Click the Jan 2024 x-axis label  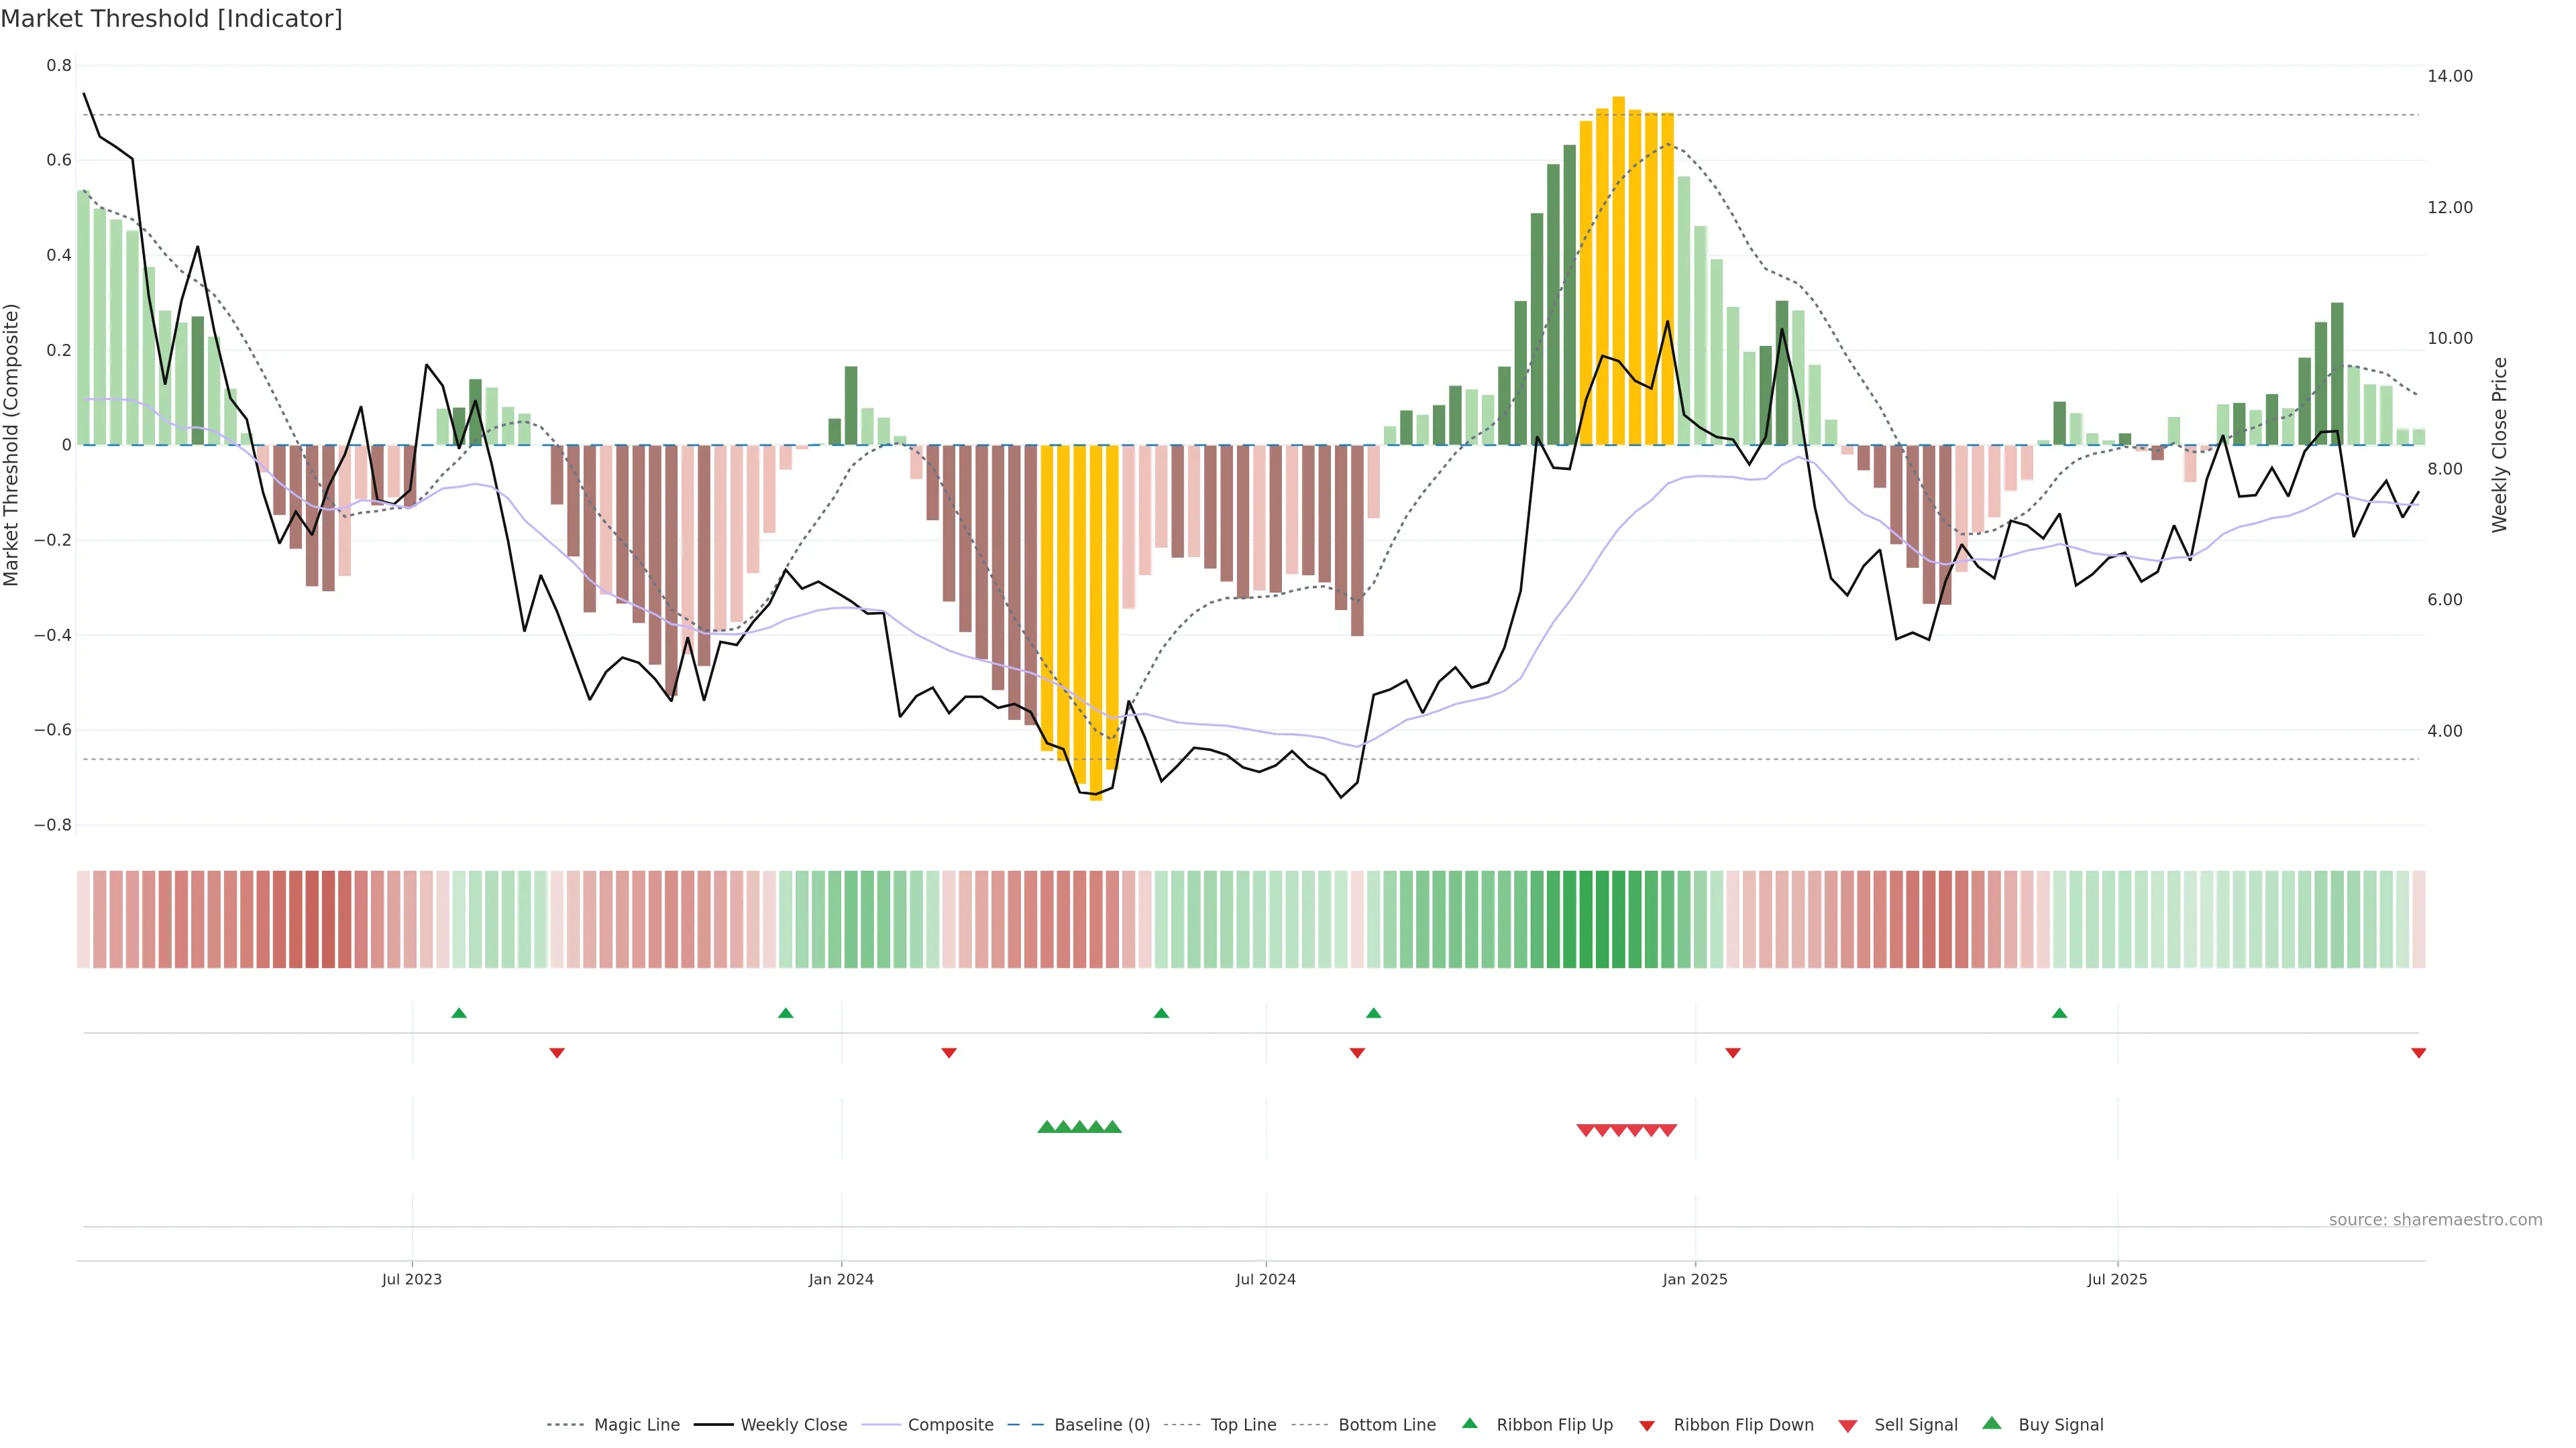[x=841, y=1279]
